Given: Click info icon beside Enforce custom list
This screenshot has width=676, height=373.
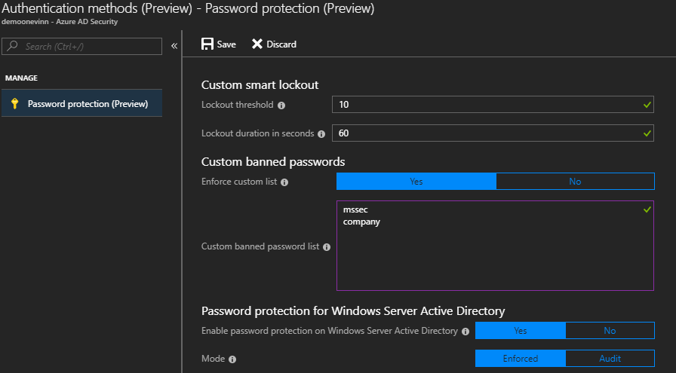Looking at the screenshot, I should click(284, 182).
